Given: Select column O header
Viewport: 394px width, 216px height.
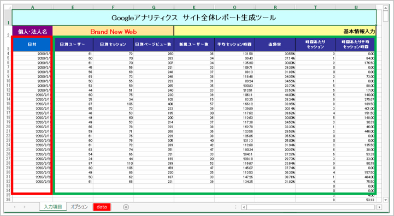Looking at the screenshot, I should [x=234, y=8].
